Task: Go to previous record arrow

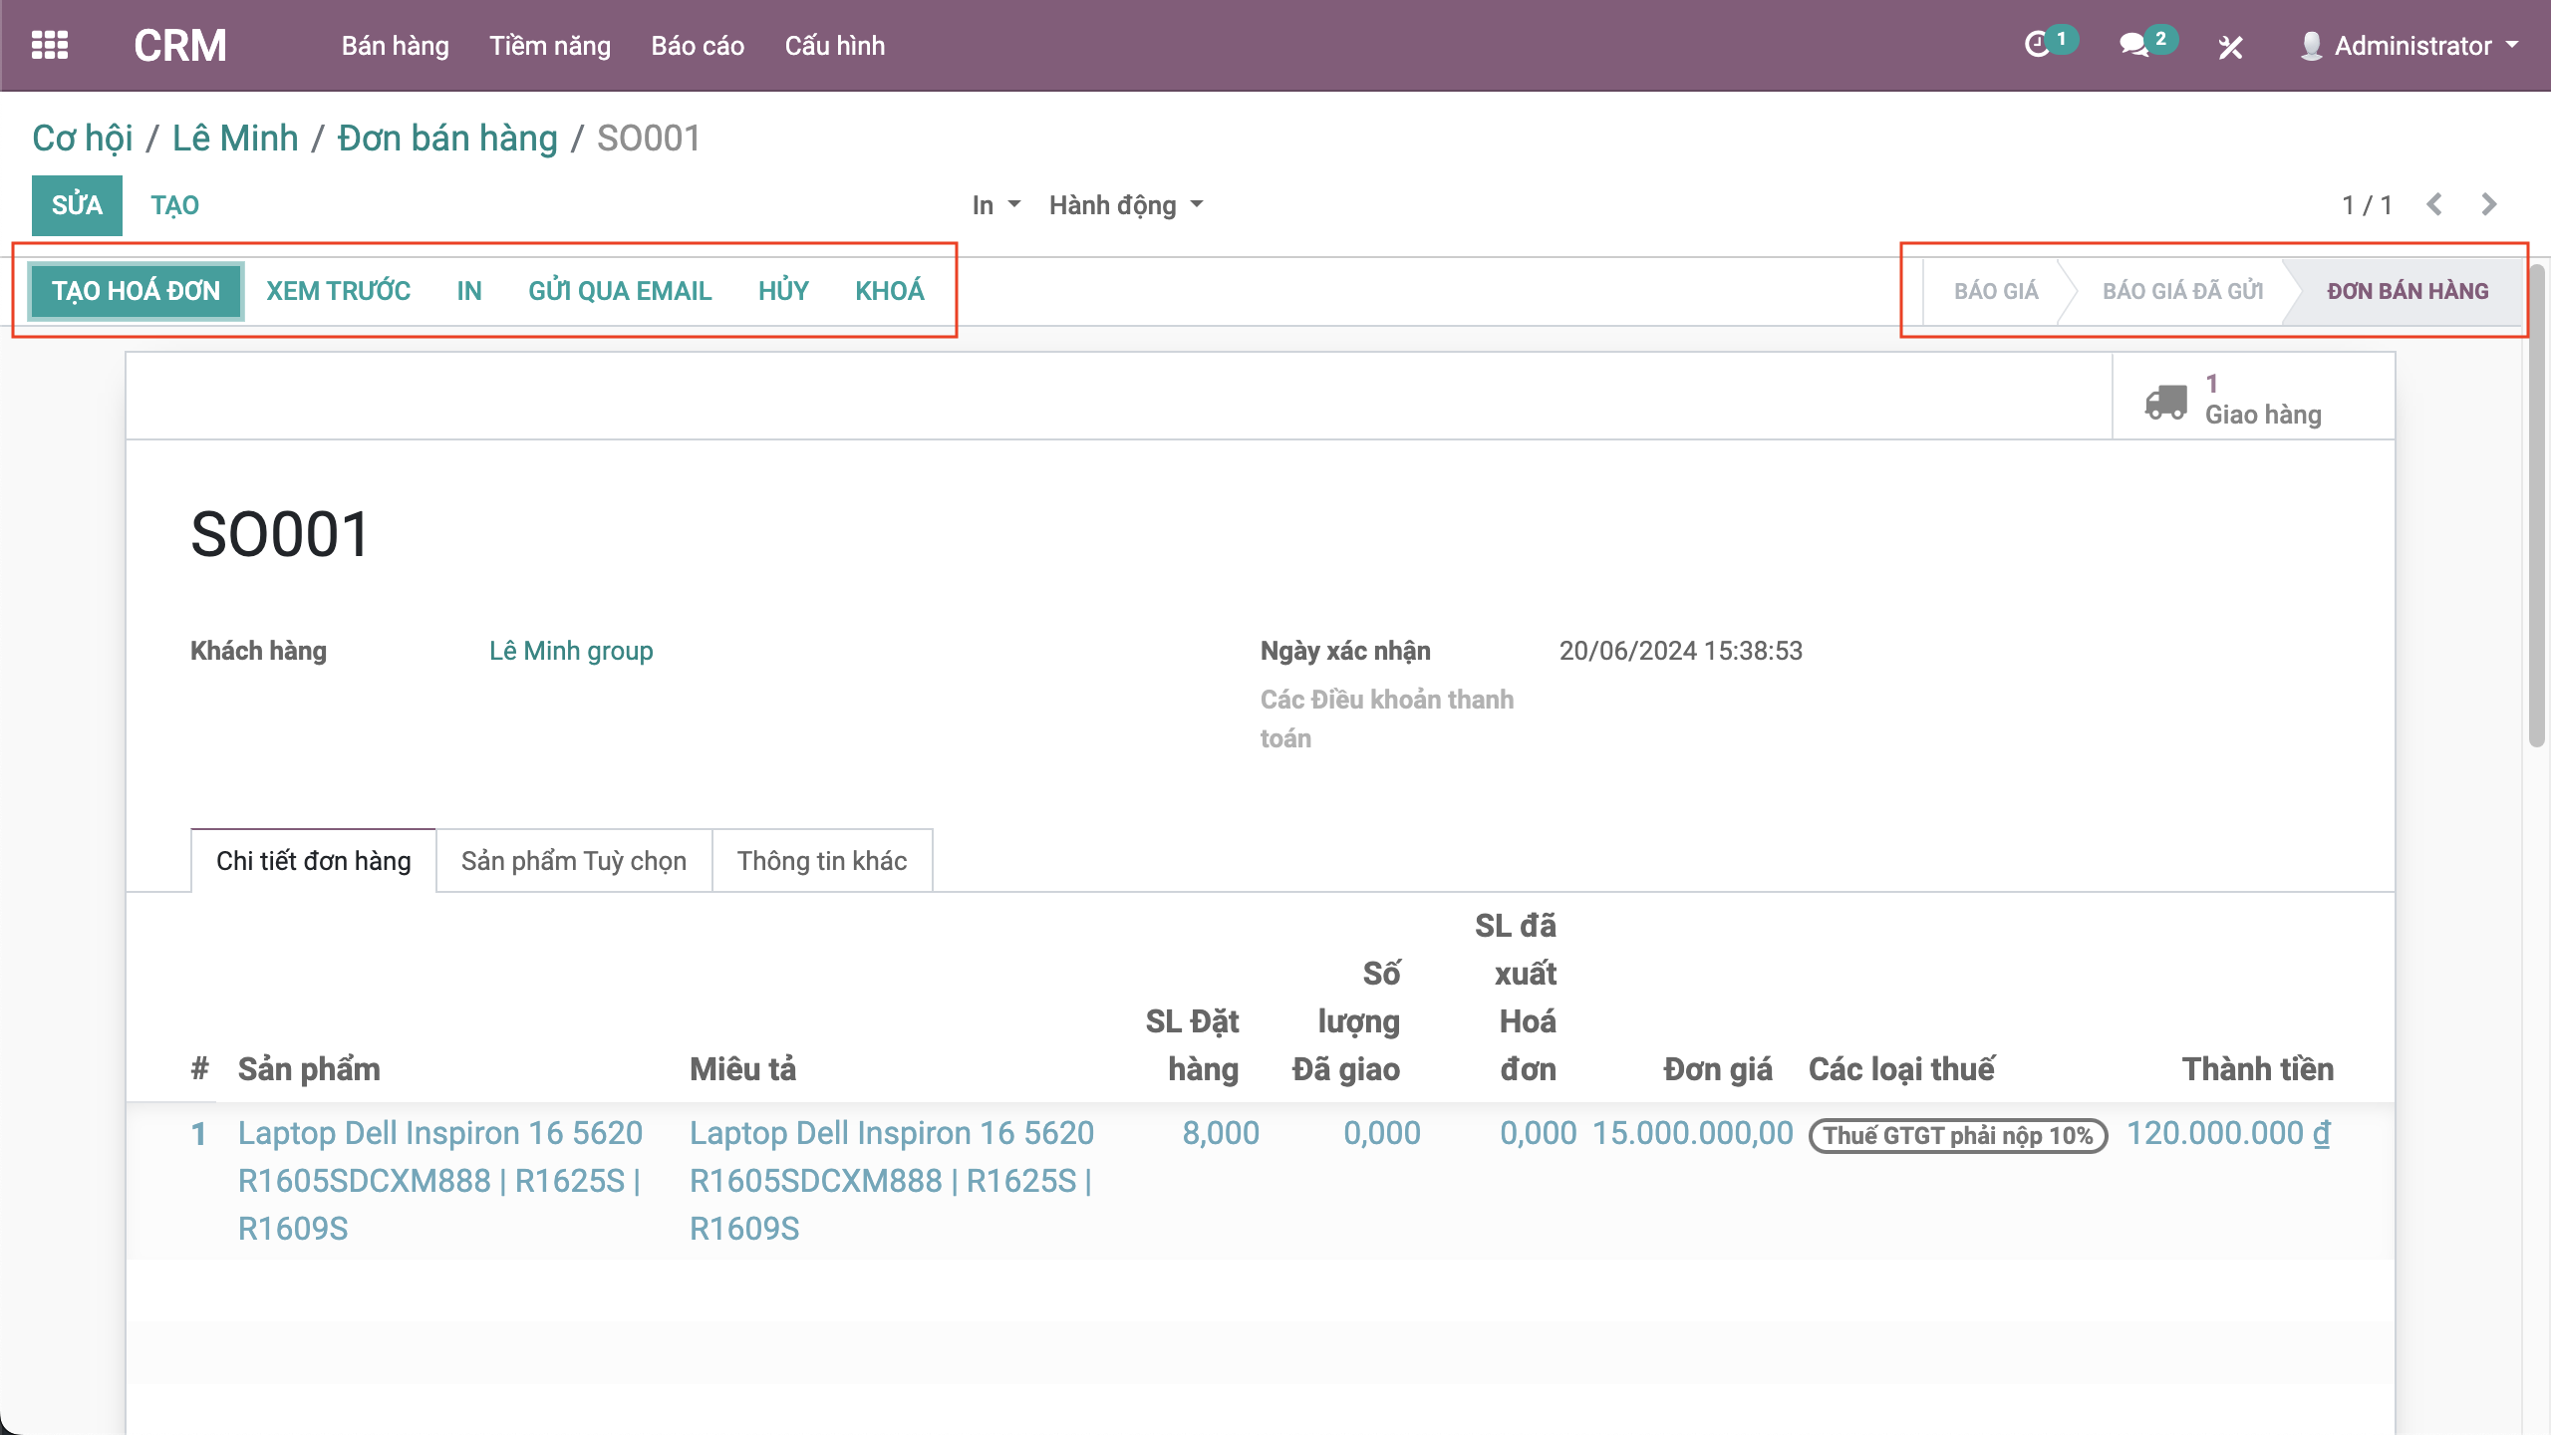Action: (x=2434, y=205)
